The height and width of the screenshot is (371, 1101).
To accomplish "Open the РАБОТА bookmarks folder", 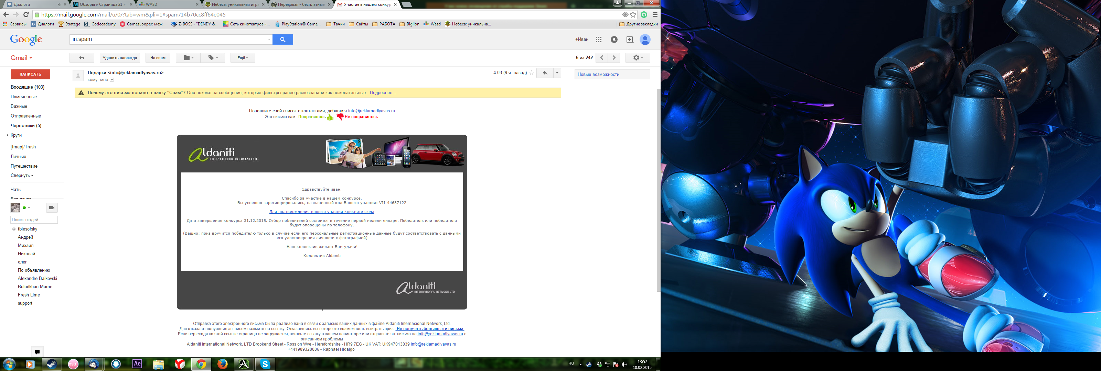I will coord(384,24).
